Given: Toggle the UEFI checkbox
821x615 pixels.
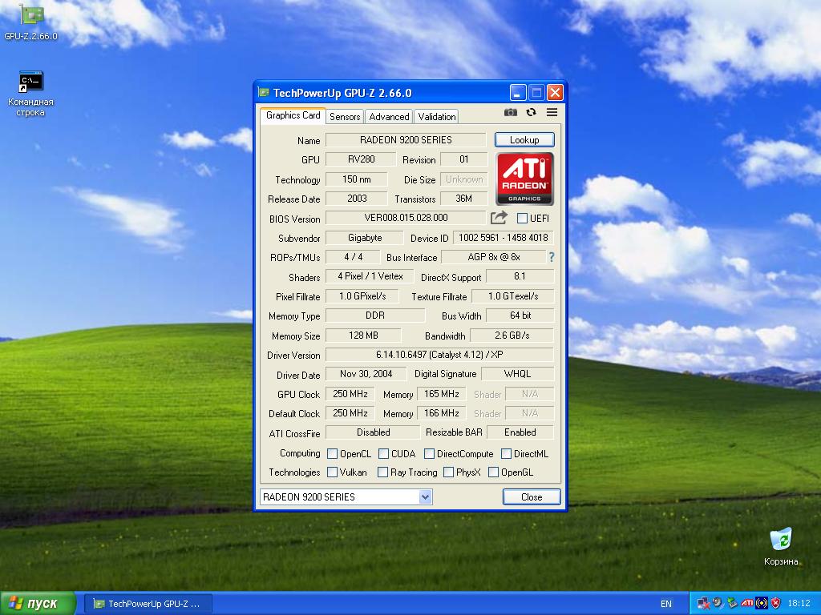Looking at the screenshot, I should point(522,218).
